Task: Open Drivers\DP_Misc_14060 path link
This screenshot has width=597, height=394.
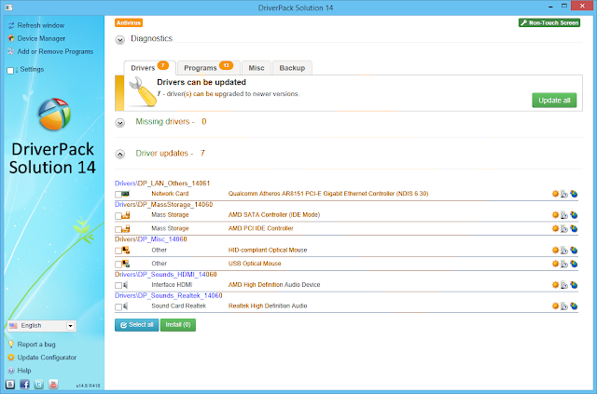Action: click(151, 239)
